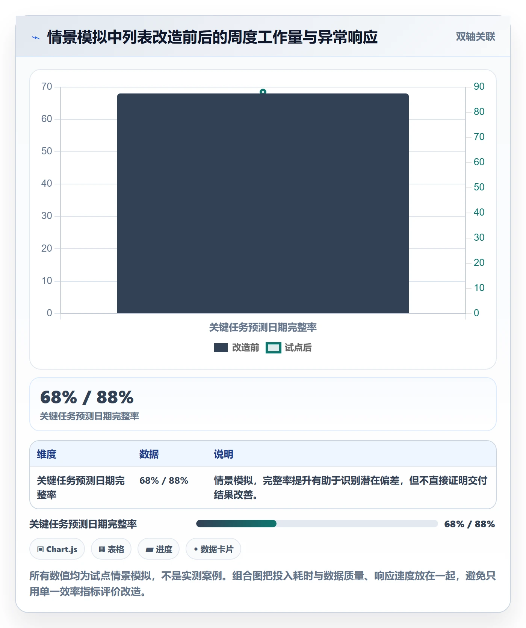Click the 90 tick on the green axis
This screenshot has height=628, width=526.
[x=479, y=86]
